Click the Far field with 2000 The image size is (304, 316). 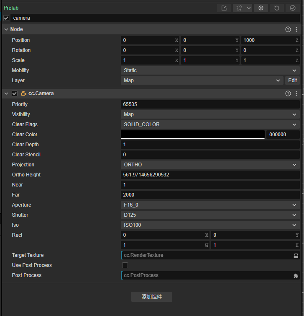[x=210, y=195]
